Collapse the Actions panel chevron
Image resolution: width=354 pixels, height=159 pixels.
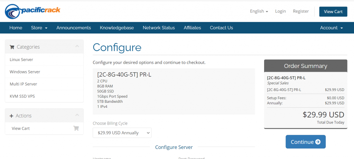click(77, 115)
